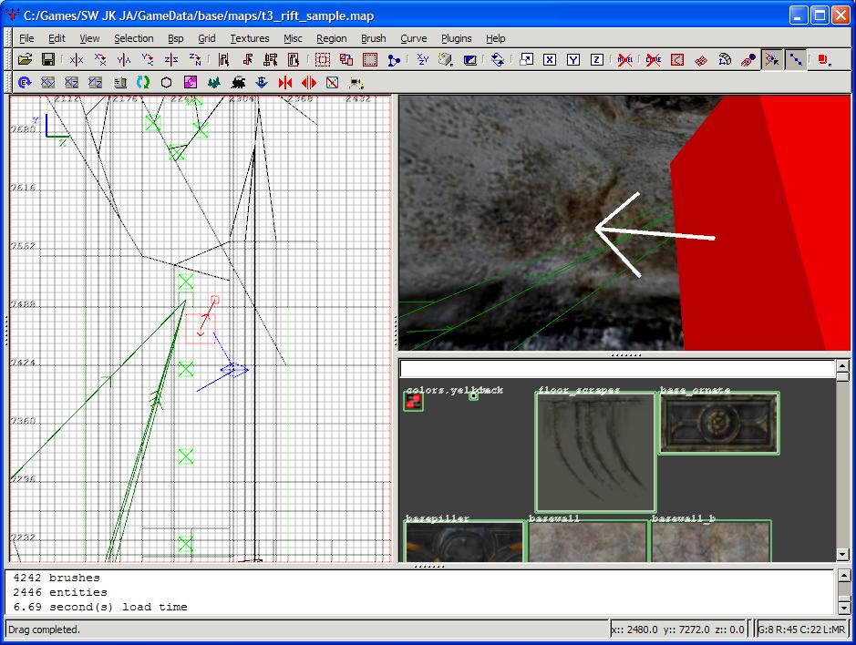This screenshot has width=856, height=645.
Task: Activate the Clipper tool icon
Action: (394, 59)
